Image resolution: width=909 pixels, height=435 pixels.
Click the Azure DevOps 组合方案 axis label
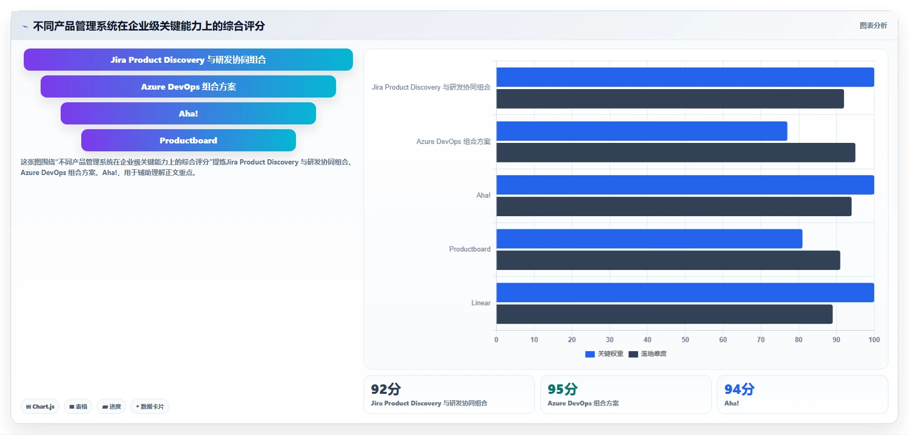pyautogui.click(x=453, y=141)
